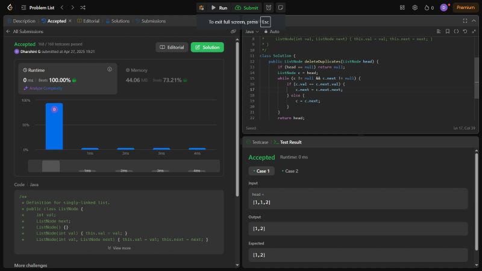
Task: Reset code to default with undo icon
Action: [x=465, y=31]
